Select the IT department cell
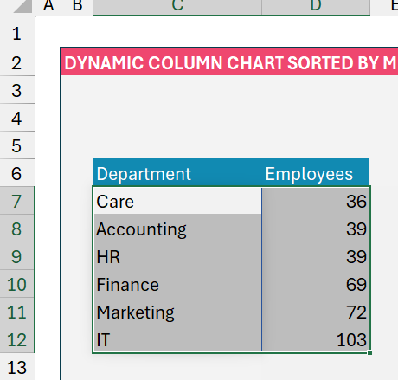 click(177, 339)
